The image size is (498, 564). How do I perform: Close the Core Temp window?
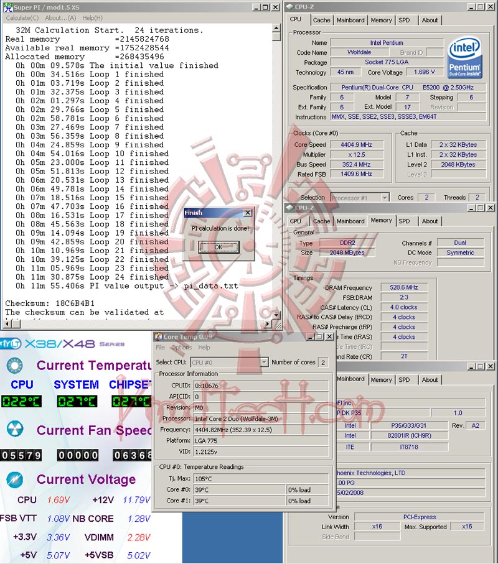(x=329, y=336)
